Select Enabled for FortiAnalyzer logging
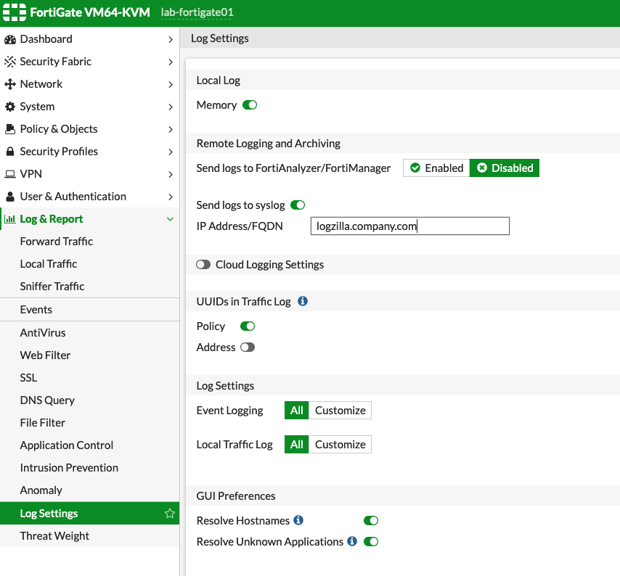The image size is (620, 576). (436, 168)
